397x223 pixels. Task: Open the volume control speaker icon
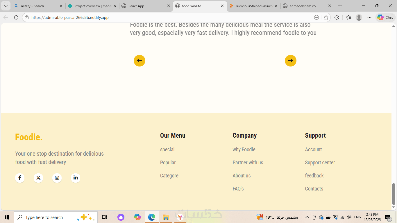coord(349,217)
